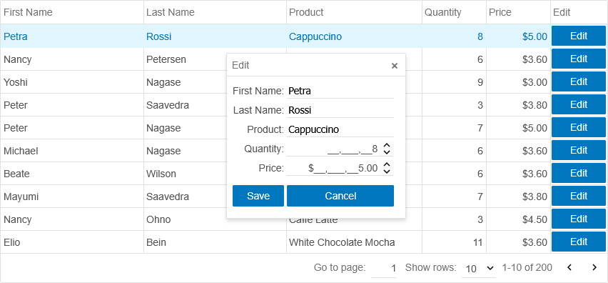Select the Petersen last name cell
Image resolution: width=608 pixels, height=283 pixels.
click(185, 59)
